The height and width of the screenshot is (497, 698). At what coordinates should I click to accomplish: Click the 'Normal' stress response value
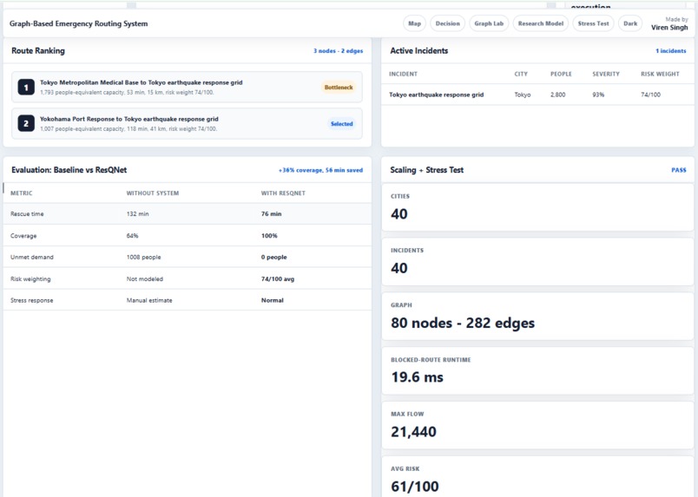(x=272, y=300)
